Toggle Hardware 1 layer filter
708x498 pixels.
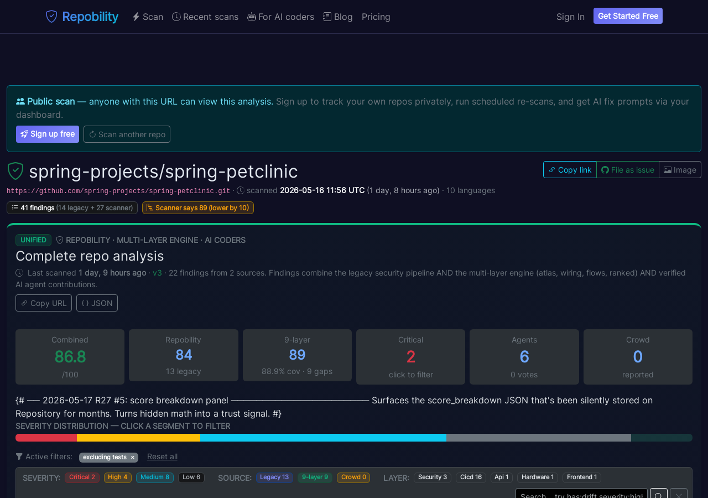(x=538, y=477)
